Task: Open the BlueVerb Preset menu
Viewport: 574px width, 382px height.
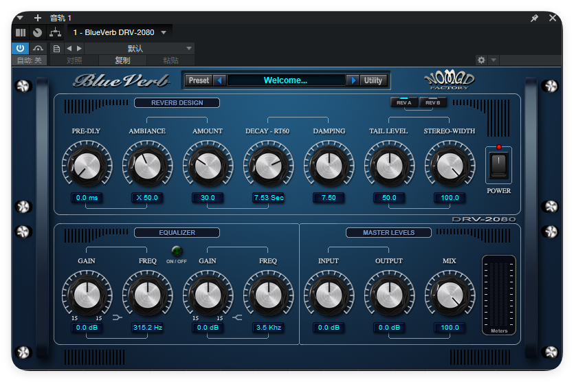Action: pos(199,80)
